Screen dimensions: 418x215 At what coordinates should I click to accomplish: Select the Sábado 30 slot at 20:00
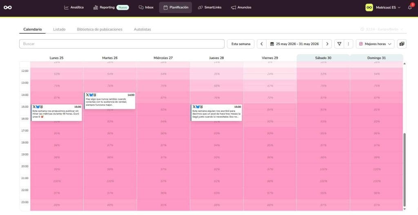tap(323, 169)
